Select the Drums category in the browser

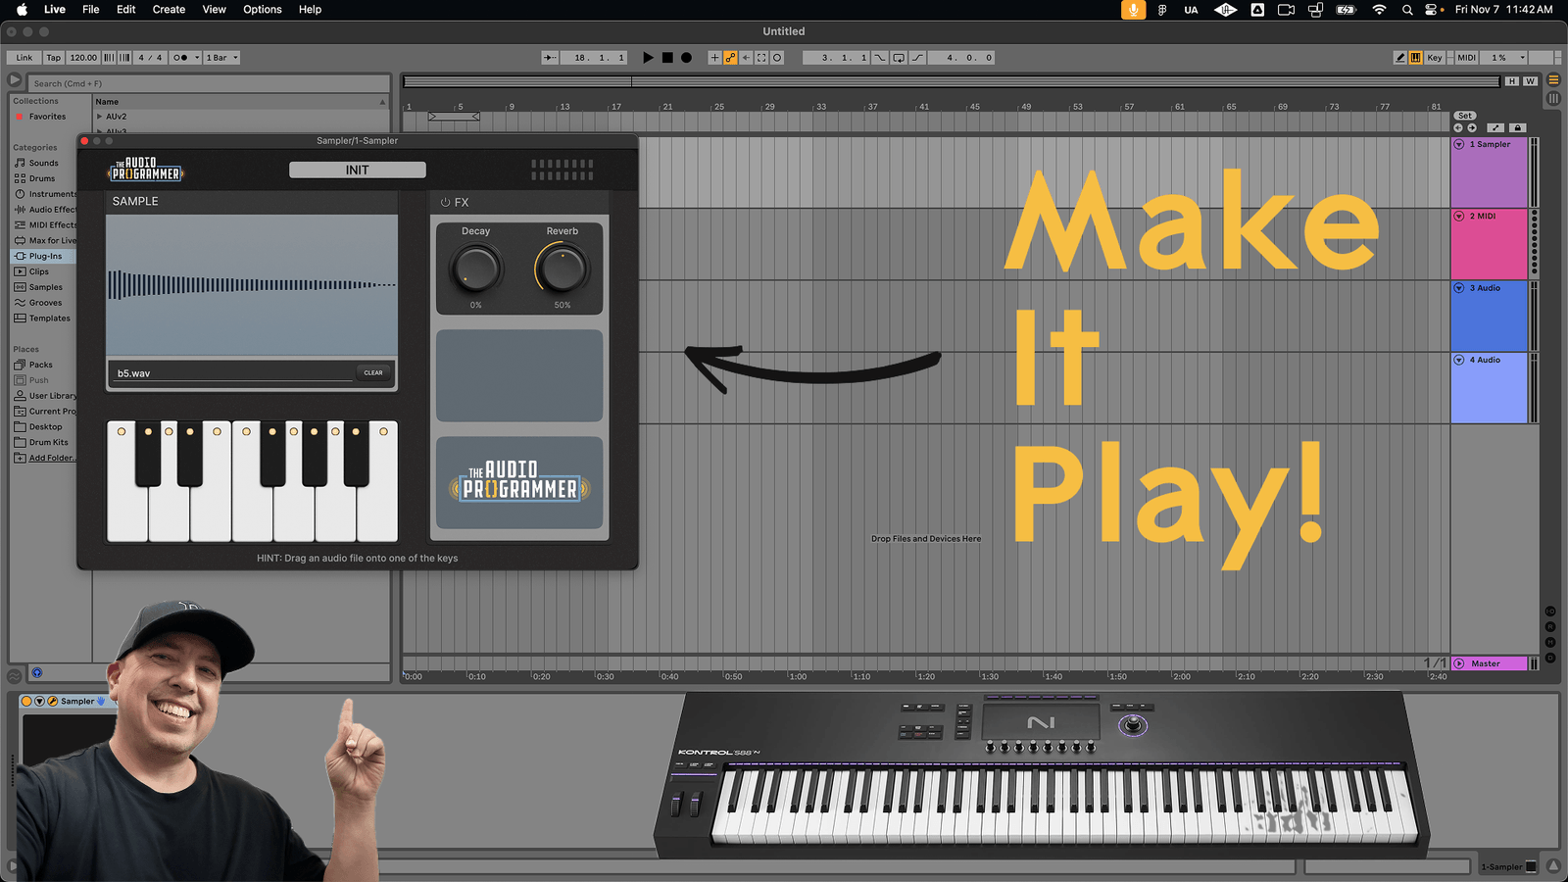point(41,177)
